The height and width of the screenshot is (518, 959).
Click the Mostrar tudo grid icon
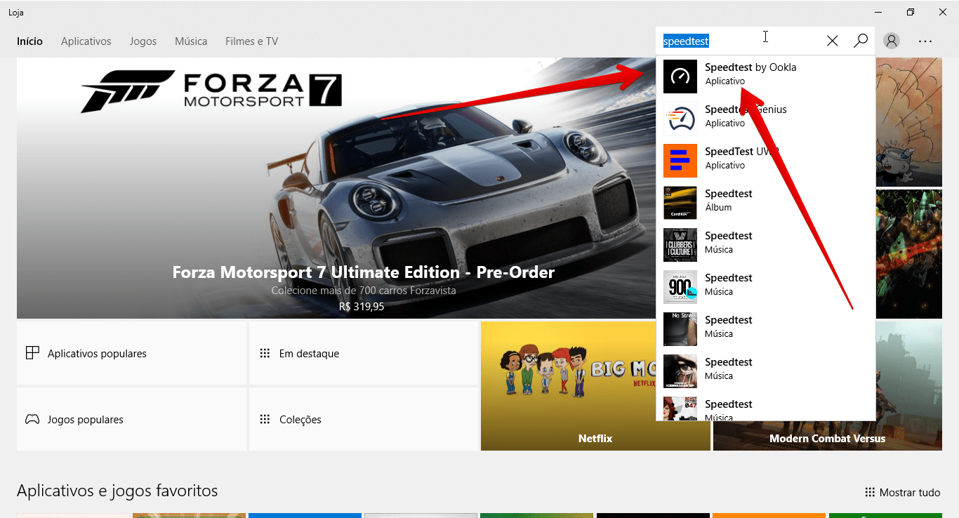(x=870, y=493)
